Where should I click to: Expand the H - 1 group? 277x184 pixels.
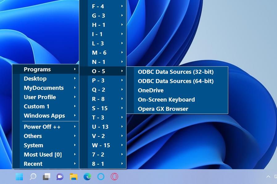(x=103, y=25)
